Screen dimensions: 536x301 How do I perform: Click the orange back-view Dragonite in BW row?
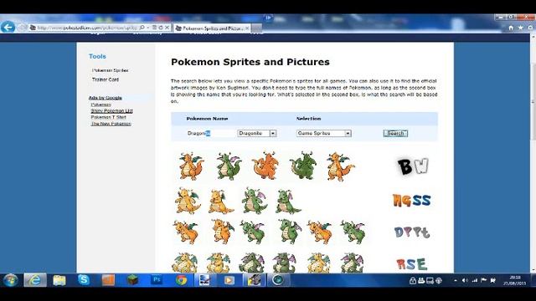(x=265, y=166)
